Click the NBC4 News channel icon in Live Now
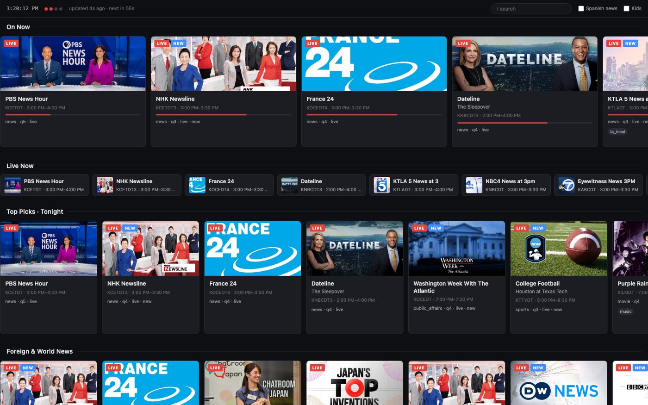 (x=474, y=185)
